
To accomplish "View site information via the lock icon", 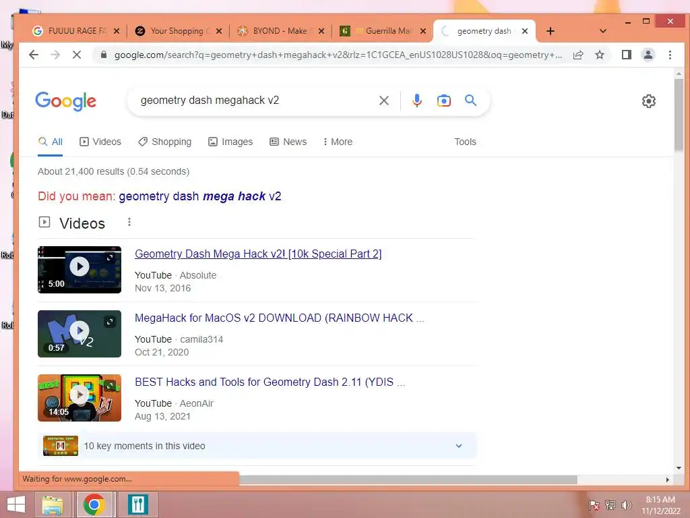I will tap(104, 55).
